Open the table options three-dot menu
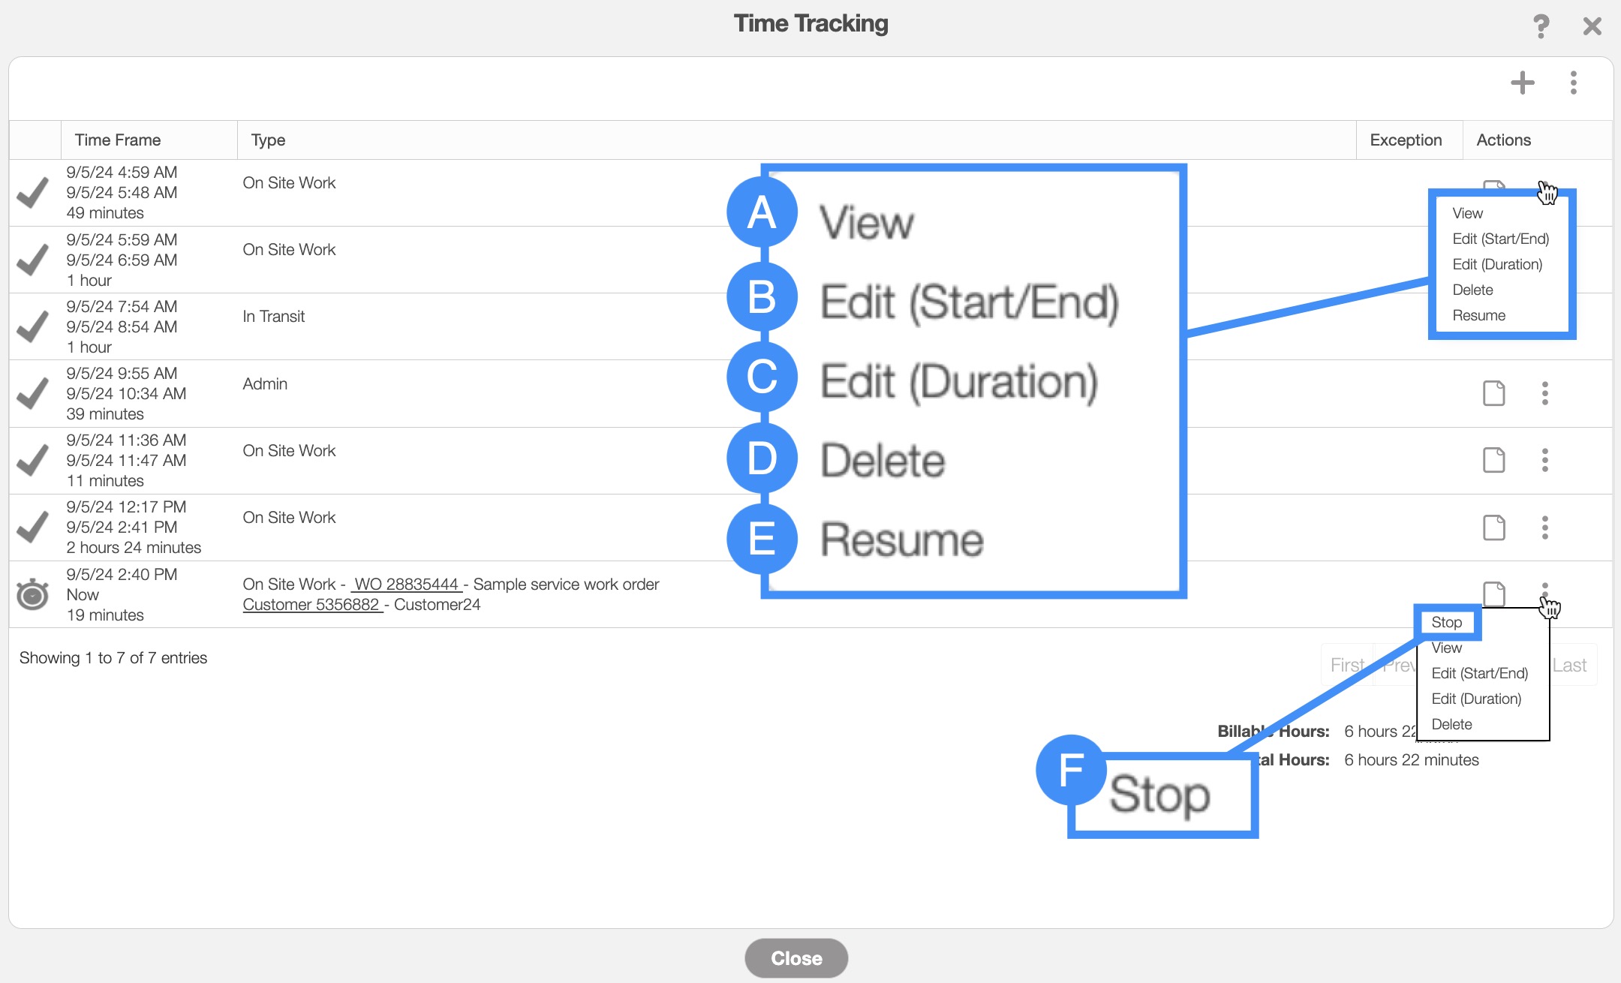 tap(1573, 83)
